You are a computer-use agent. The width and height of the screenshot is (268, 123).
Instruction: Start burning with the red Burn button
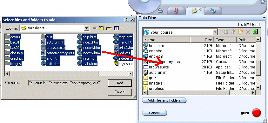click(x=256, y=113)
